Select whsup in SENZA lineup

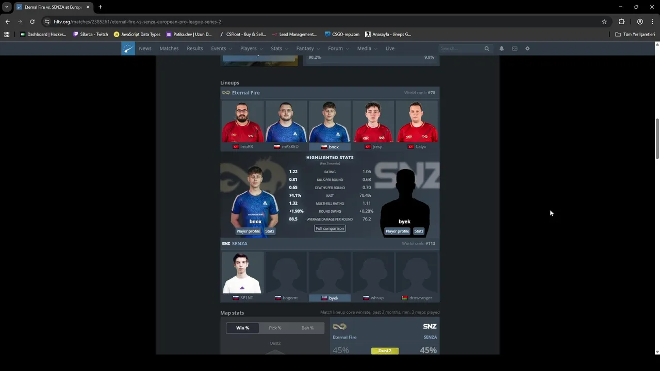coord(373,276)
